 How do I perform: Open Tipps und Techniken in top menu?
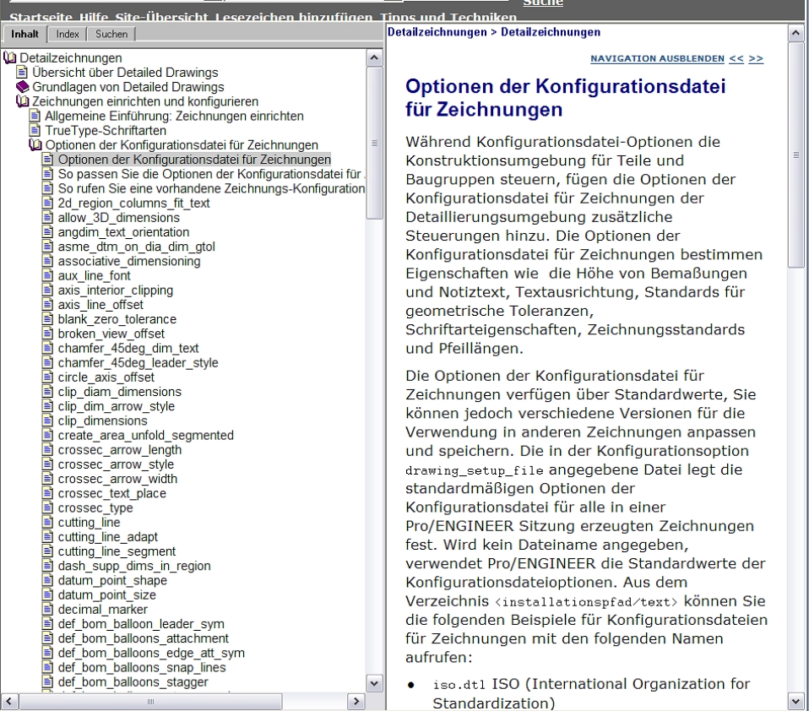[x=448, y=17]
